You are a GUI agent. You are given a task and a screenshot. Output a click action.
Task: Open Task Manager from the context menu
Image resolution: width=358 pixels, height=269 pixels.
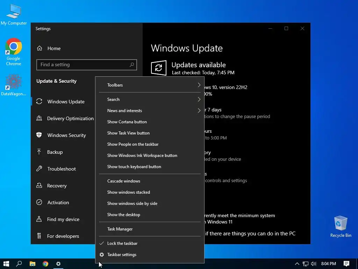[150, 229]
